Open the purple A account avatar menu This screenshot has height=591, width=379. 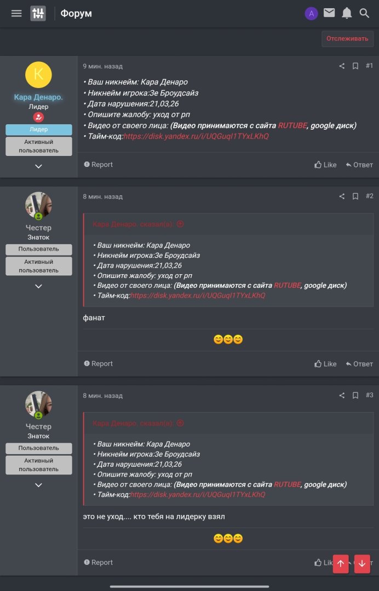pyautogui.click(x=311, y=14)
